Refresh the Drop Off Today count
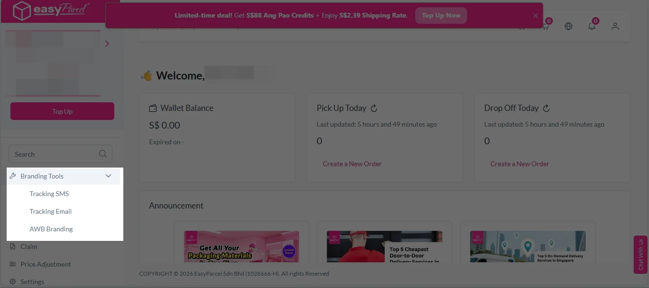 point(546,108)
